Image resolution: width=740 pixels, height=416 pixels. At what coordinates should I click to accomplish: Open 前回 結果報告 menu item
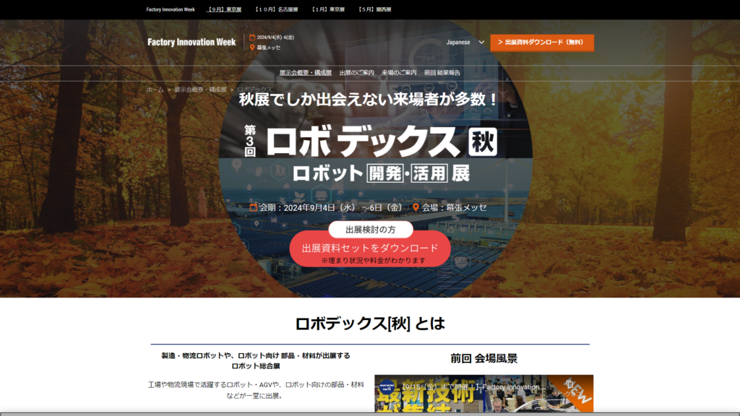click(442, 73)
